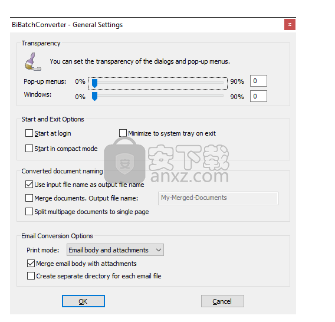The width and height of the screenshot is (335, 322).
Task: Confirm settings with the OK button
Action: (x=83, y=301)
